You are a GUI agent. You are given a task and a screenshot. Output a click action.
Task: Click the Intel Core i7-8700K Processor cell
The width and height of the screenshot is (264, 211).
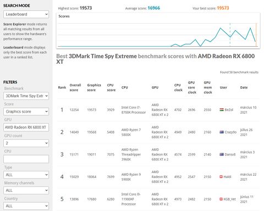pos(134,110)
